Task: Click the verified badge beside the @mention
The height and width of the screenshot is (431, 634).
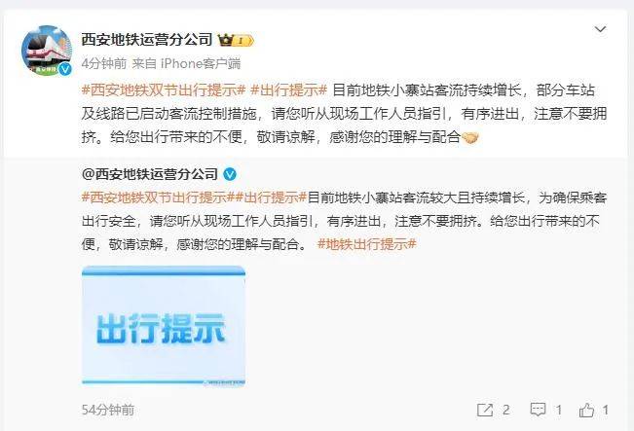Action: 230,174
